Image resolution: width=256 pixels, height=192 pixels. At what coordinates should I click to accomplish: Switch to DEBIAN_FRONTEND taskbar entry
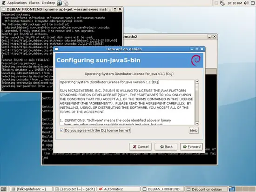tap(162, 189)
